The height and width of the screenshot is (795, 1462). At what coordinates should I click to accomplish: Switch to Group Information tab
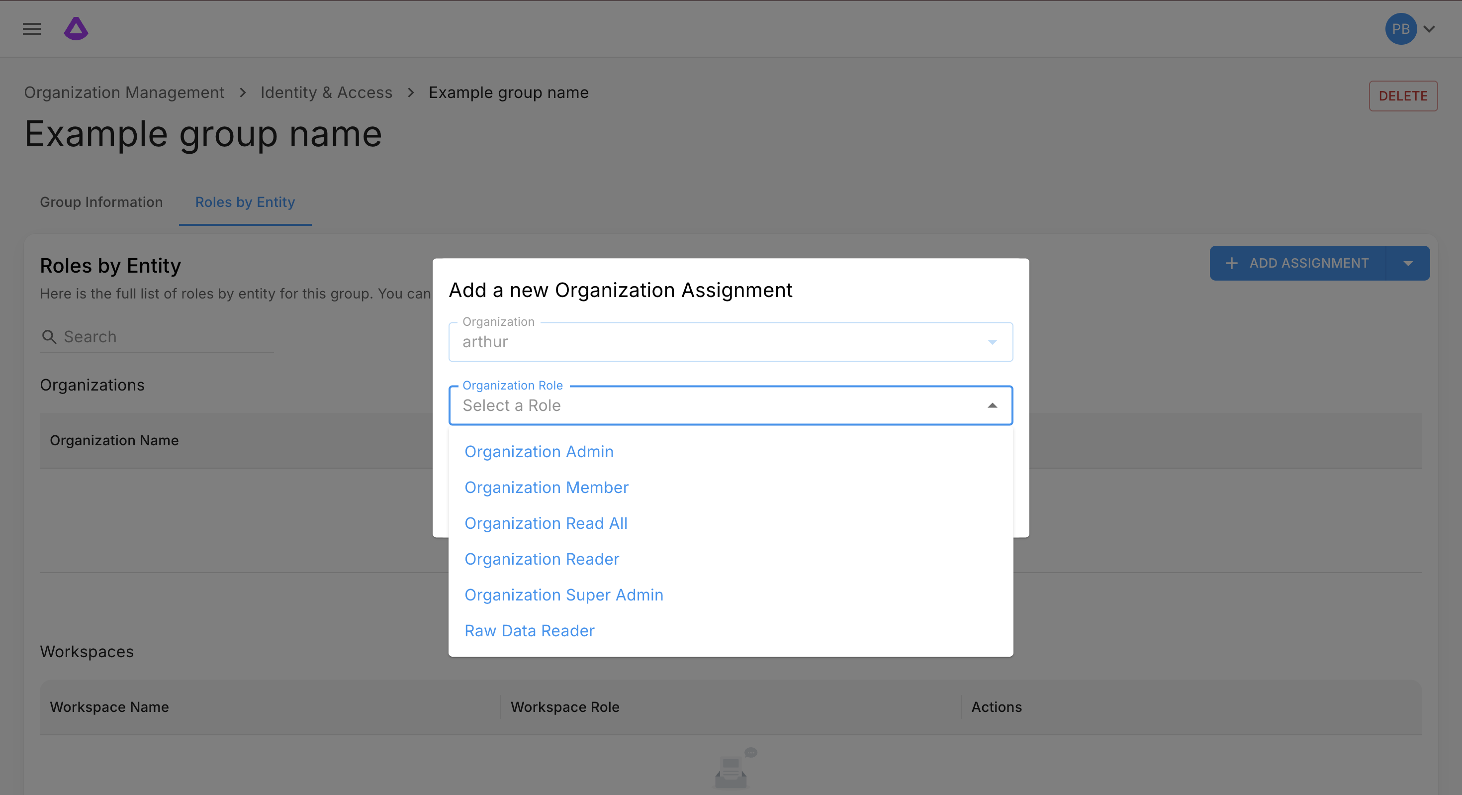point(101,202)
